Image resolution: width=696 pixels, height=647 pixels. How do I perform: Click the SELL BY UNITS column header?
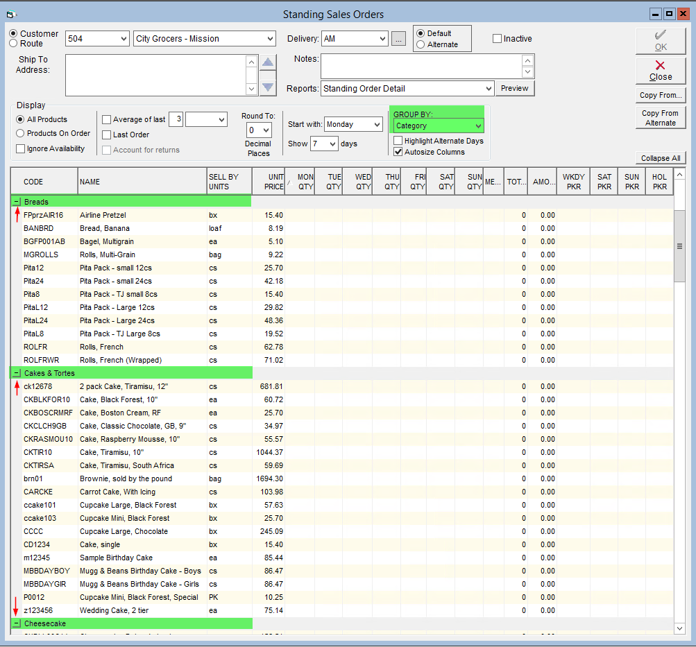[x=229, y=182]
